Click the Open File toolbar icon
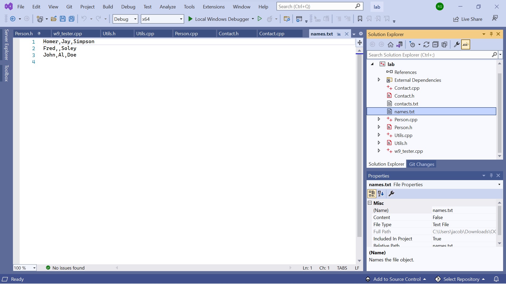The height and width of the screenshot is (284, 506). pyautogui.click(x=53, y=19)
